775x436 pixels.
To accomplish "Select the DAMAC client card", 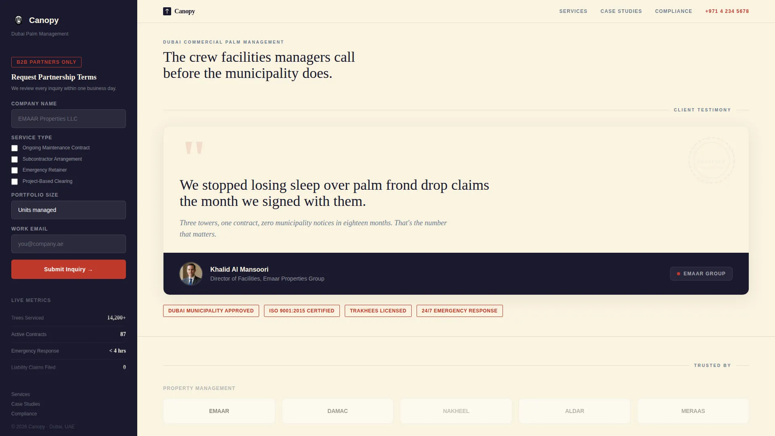I will 337,411.
